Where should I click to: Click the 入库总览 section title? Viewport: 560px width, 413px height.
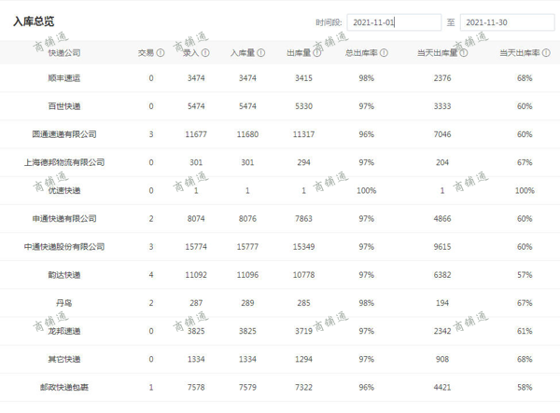[33, 20]
